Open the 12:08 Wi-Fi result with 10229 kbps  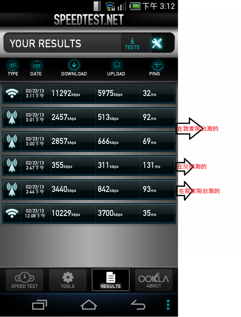tap(89, 213)
